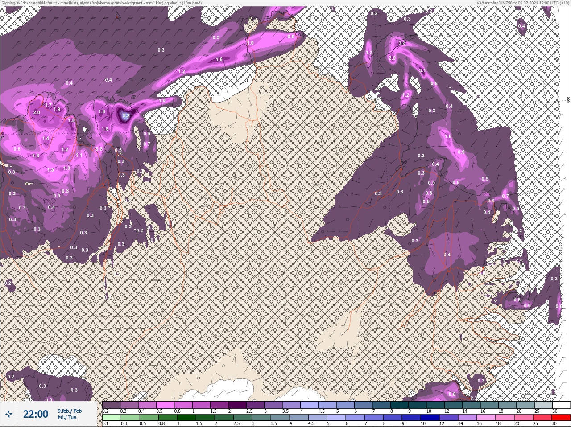This screenshot has width=571, height=427.
Task: Select top legend swatch between 20 and 25
Action: (526, 405)
